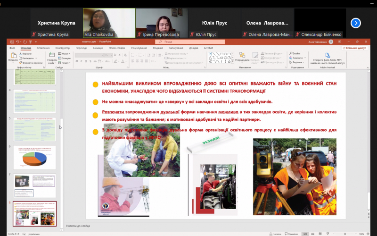Toggle Underline (П) formatting
This screenshot has height=236, width=377.
tap(86, 61)
